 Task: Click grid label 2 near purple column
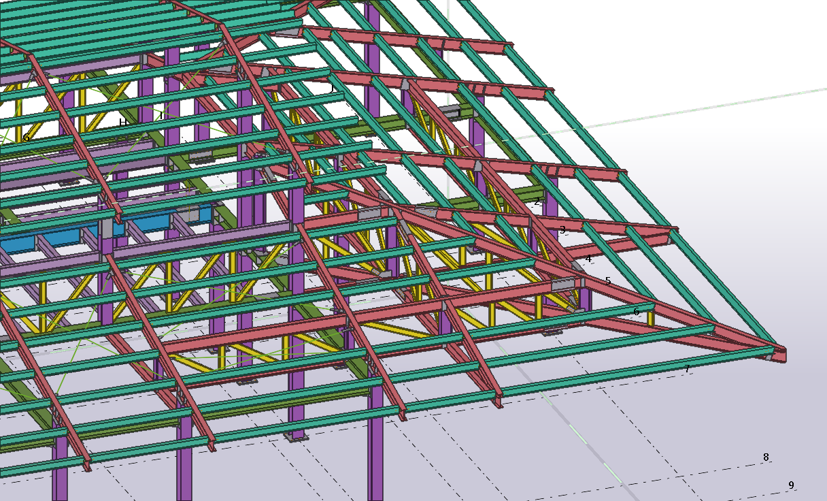[537, 201]
